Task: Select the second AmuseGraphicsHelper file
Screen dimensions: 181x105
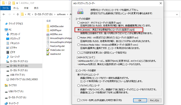Action: (59, 42)
